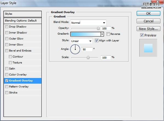The height and width of the screenshot is (121, 164).
Task: Click the Scale value field
Action: (x=106, y=58)
